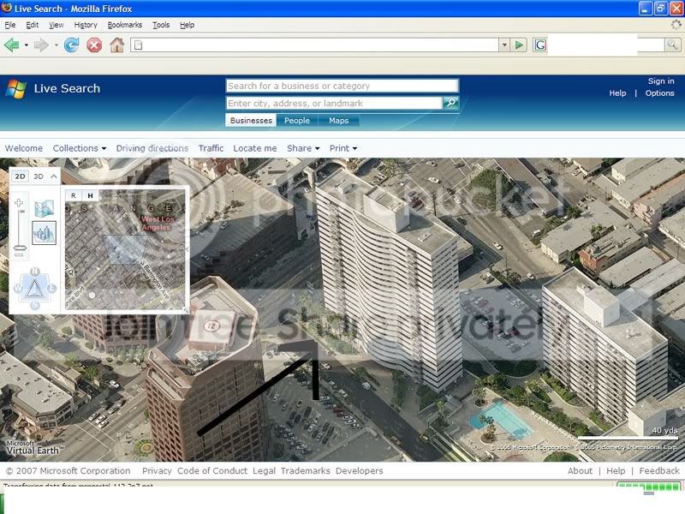Open the address bar history dropdown
The height and width of the screenshot is (514, 685).
pos(504,45)
